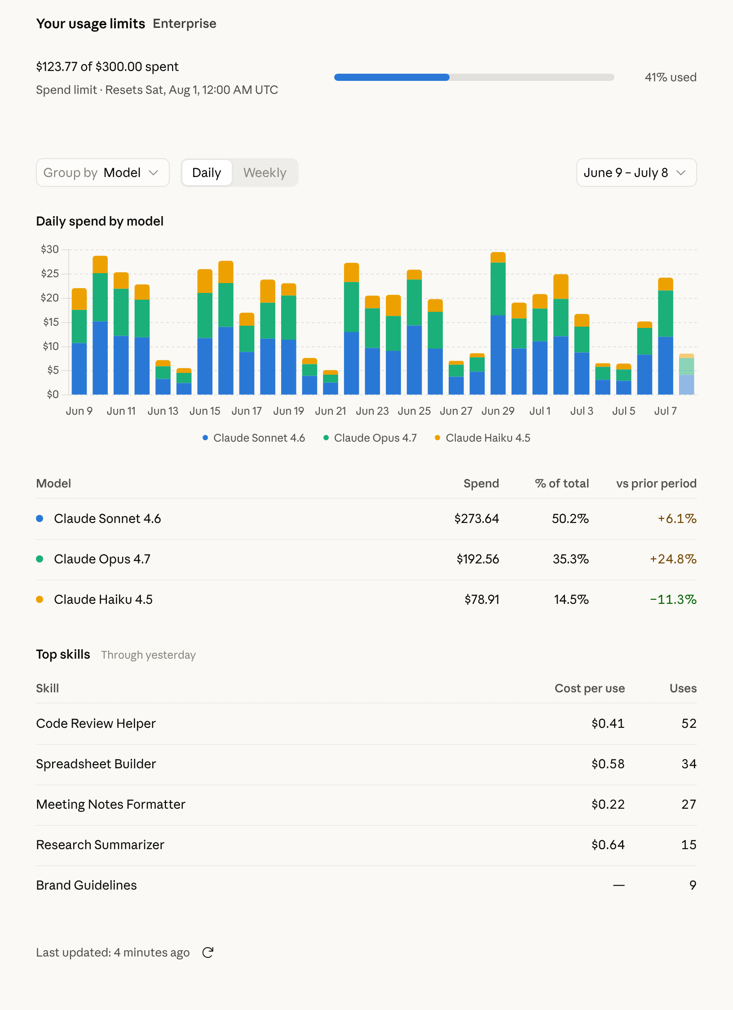Click the 41% used label
733x1010 pixels.
(x=671, y=77)
